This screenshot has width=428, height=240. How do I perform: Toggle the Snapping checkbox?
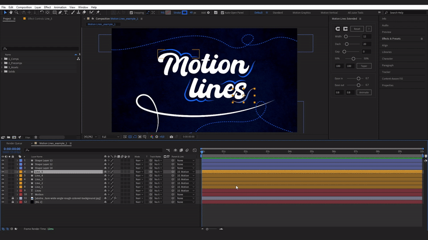click(x=131, y=12)
